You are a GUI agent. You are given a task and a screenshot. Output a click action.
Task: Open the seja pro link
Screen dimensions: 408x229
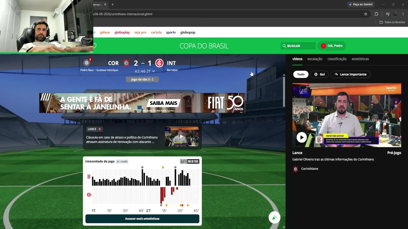140,32
